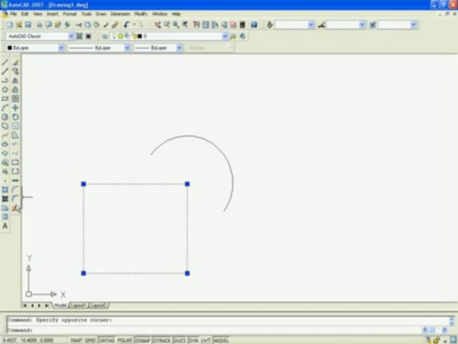Select the Rectangle draw tool
This screenshot has width=458, height=344.
click(x=5, y=98)
